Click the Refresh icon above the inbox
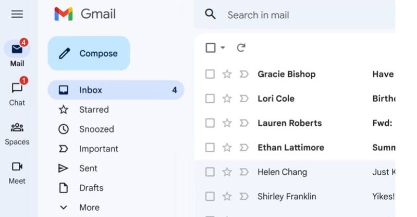The image size is (417, 217). (241, 48)
